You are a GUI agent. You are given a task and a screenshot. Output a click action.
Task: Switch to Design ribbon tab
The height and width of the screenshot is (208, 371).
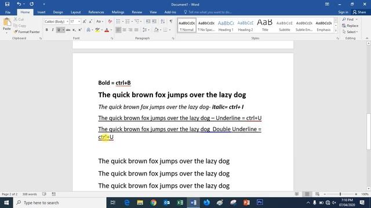coord(58,12)
